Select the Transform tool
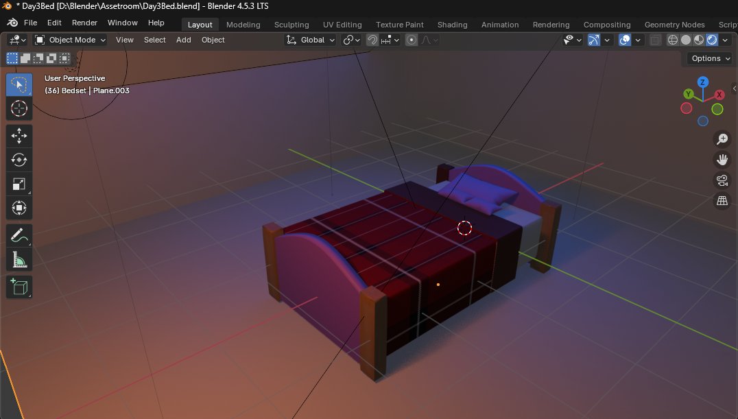Image resolution: width=738 pixels, height=419 pixels. (x=19, y=208)
